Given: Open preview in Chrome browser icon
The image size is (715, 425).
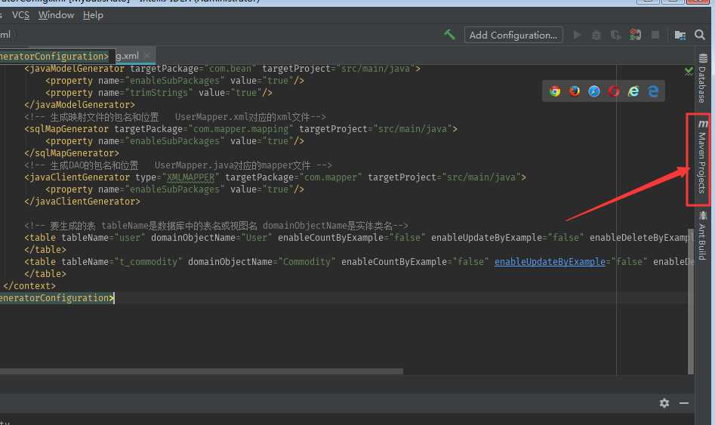Looking at the screenshot, I should (x=555, y=91).
